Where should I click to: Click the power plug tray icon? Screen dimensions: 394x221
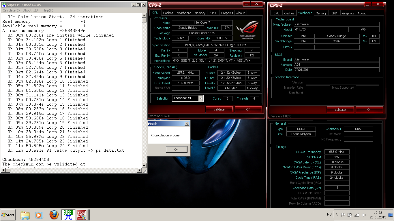click(350, 215)
